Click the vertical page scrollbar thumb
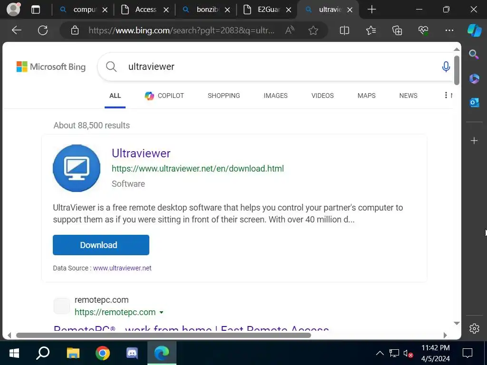The image size is (487, 365). click(x=456, y=70)
